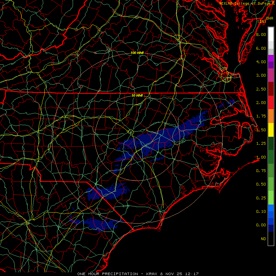
Task: Click the 50 NMI range ring label
Action: click(x=137, y=95)
